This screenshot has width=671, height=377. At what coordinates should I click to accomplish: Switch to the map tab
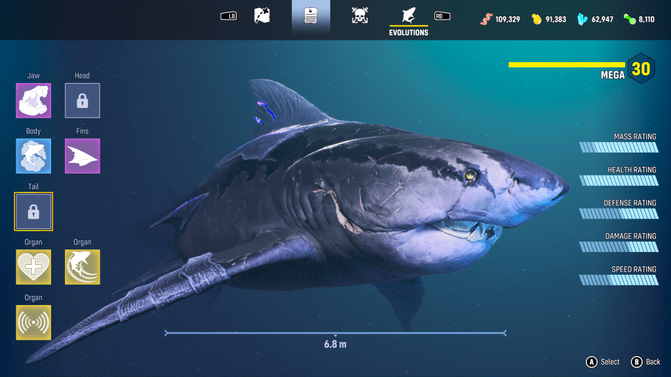tap(262, 16)
